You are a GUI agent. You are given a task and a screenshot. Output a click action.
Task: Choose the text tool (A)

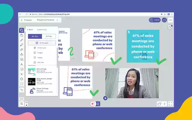22,64
